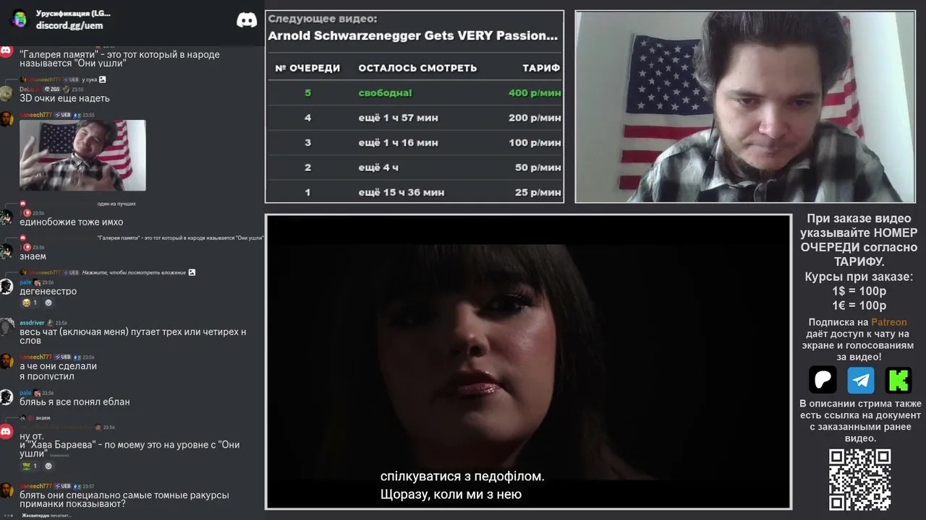Open the Kick icon link

pos(899,380)
